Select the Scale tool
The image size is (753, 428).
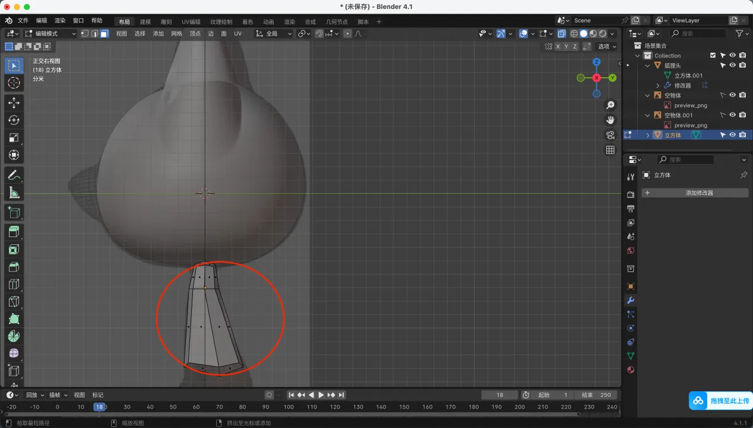click(x=14, y=138)
